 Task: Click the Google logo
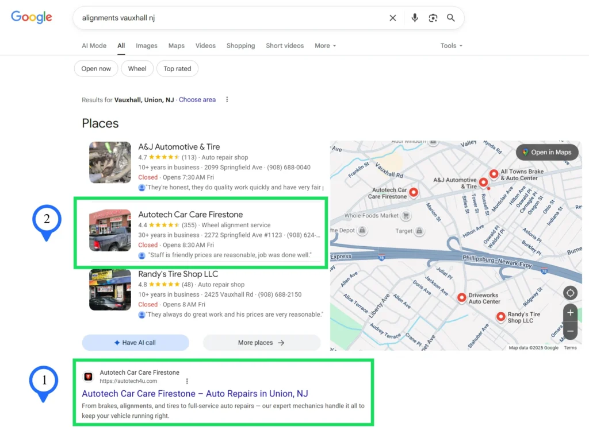coord(32,17)
